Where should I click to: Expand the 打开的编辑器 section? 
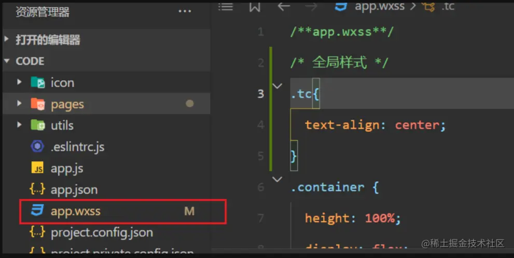click(x=7, y=39)
